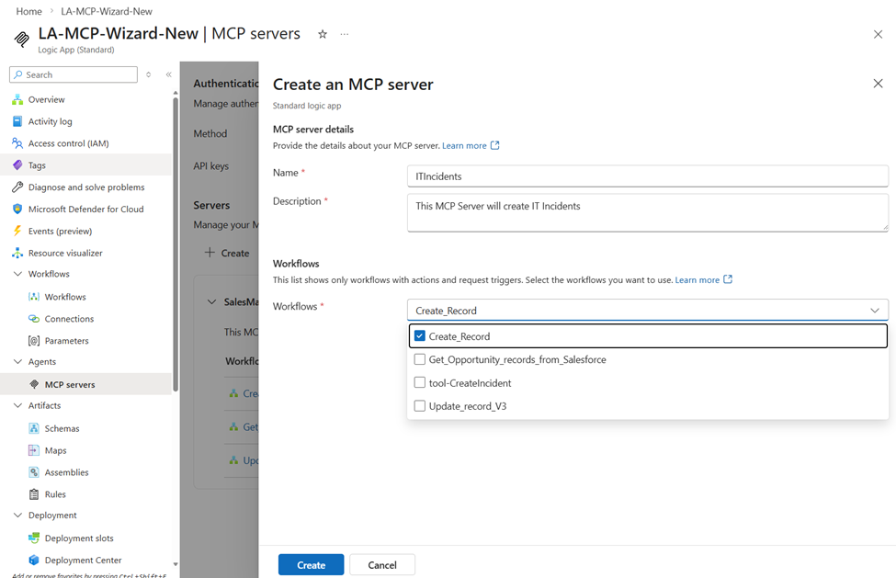Click the Description text area
Screen dimensions: 896x578
coord(648,212)
